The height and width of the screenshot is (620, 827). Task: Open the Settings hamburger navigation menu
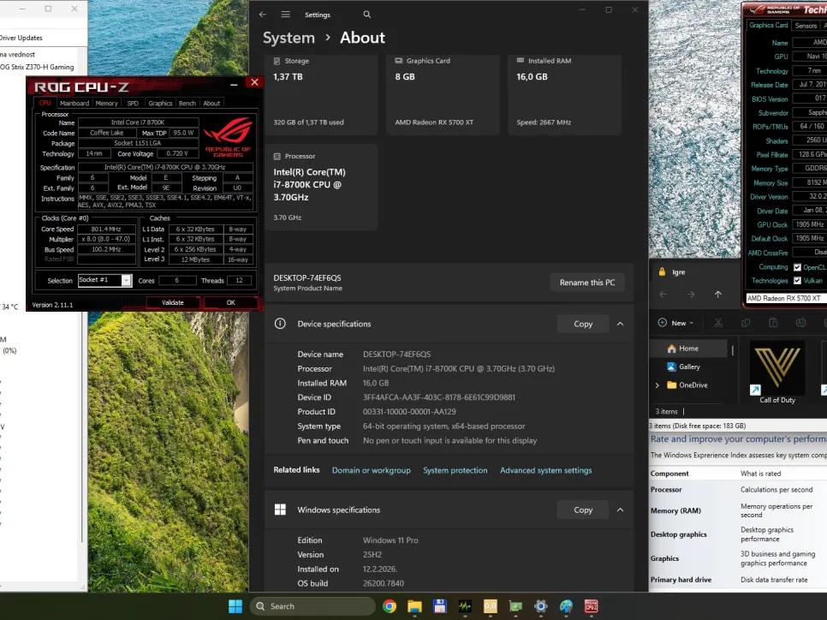coord(285,15)
